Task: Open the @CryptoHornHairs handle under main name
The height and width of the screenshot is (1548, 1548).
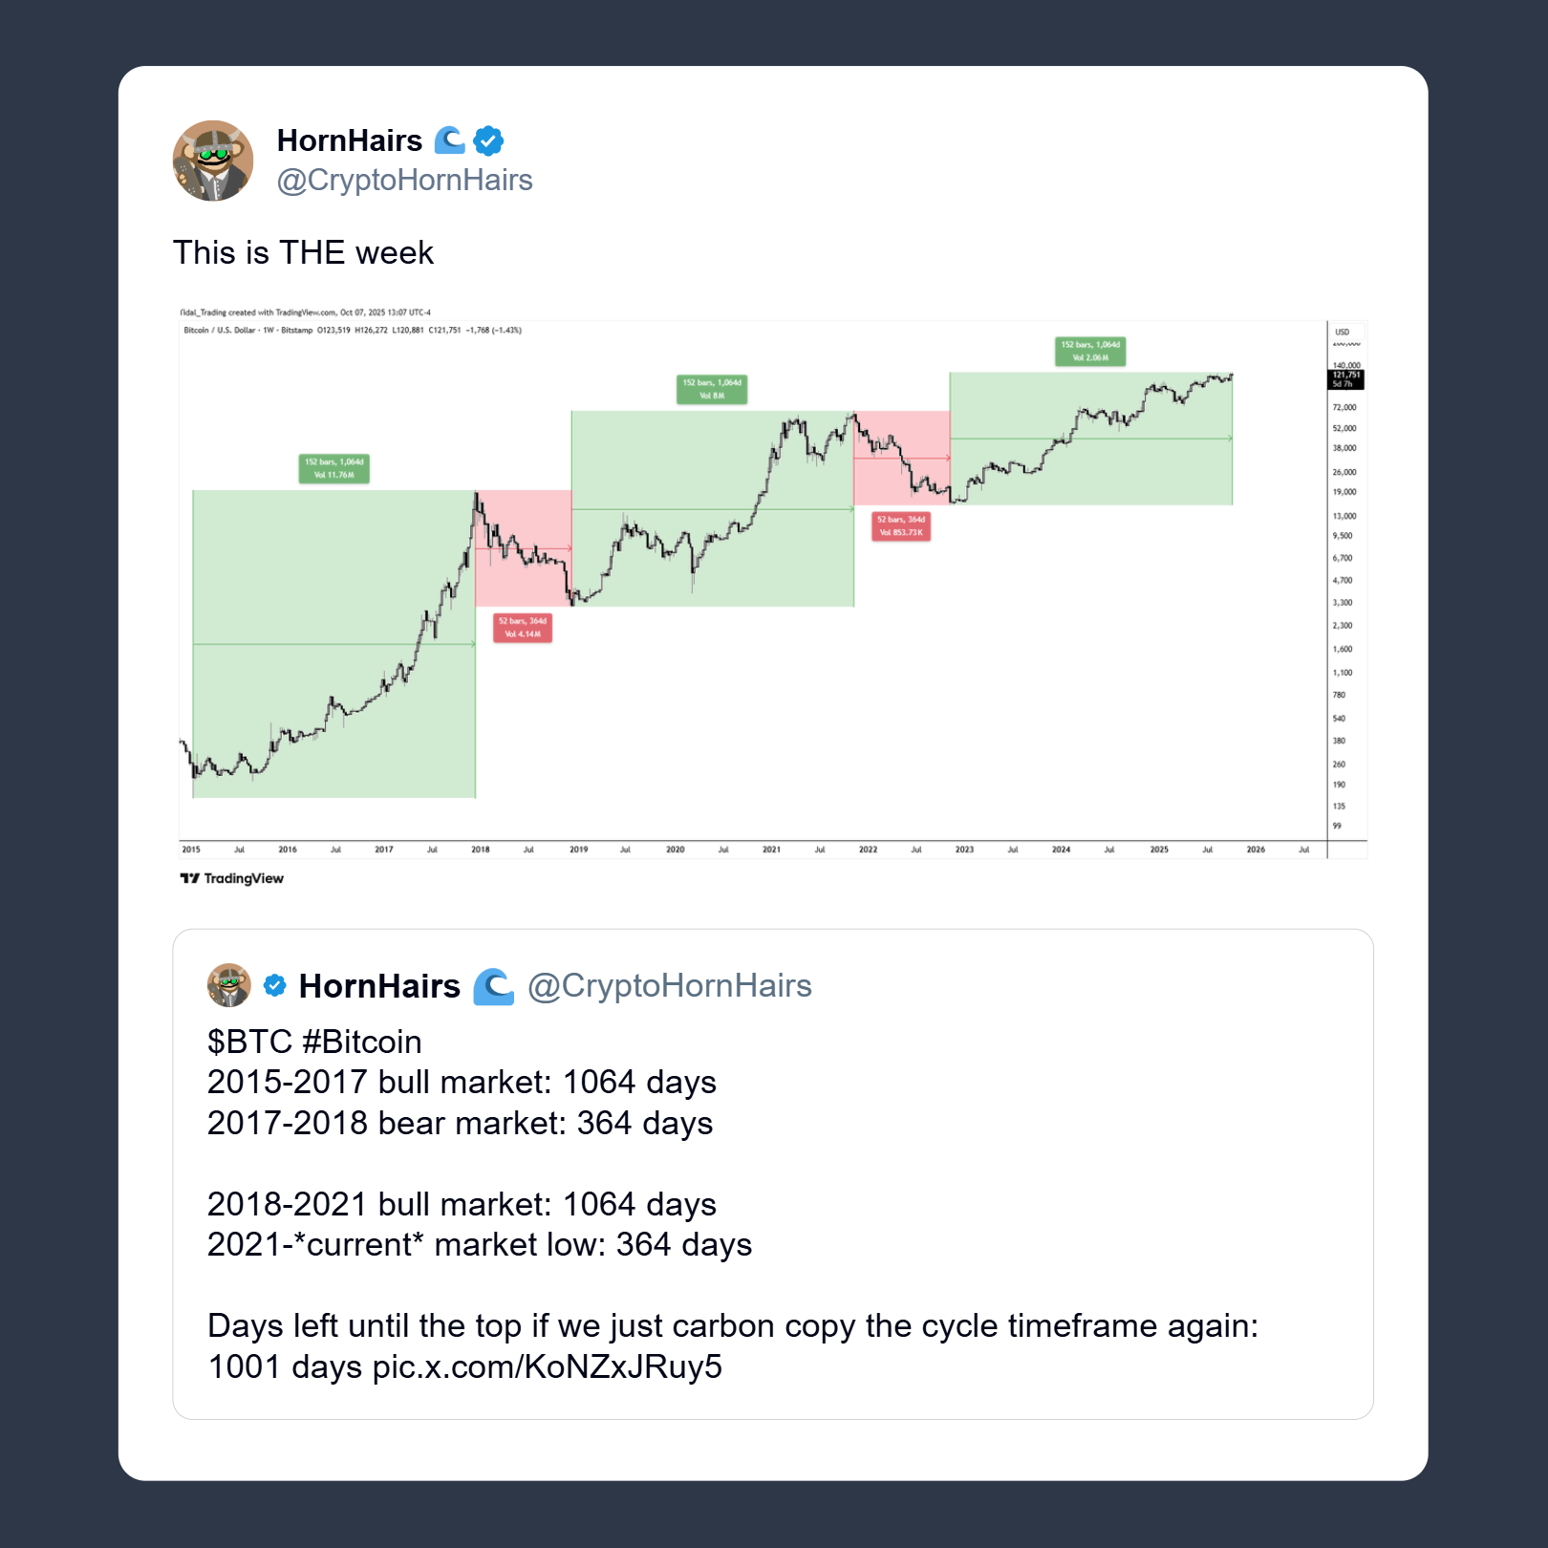Action: 404,180
